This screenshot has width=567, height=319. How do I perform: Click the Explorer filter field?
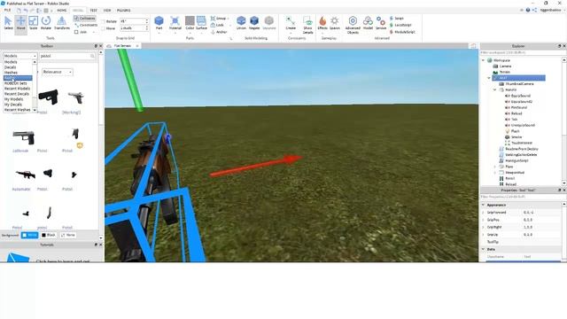click(521, 53)
